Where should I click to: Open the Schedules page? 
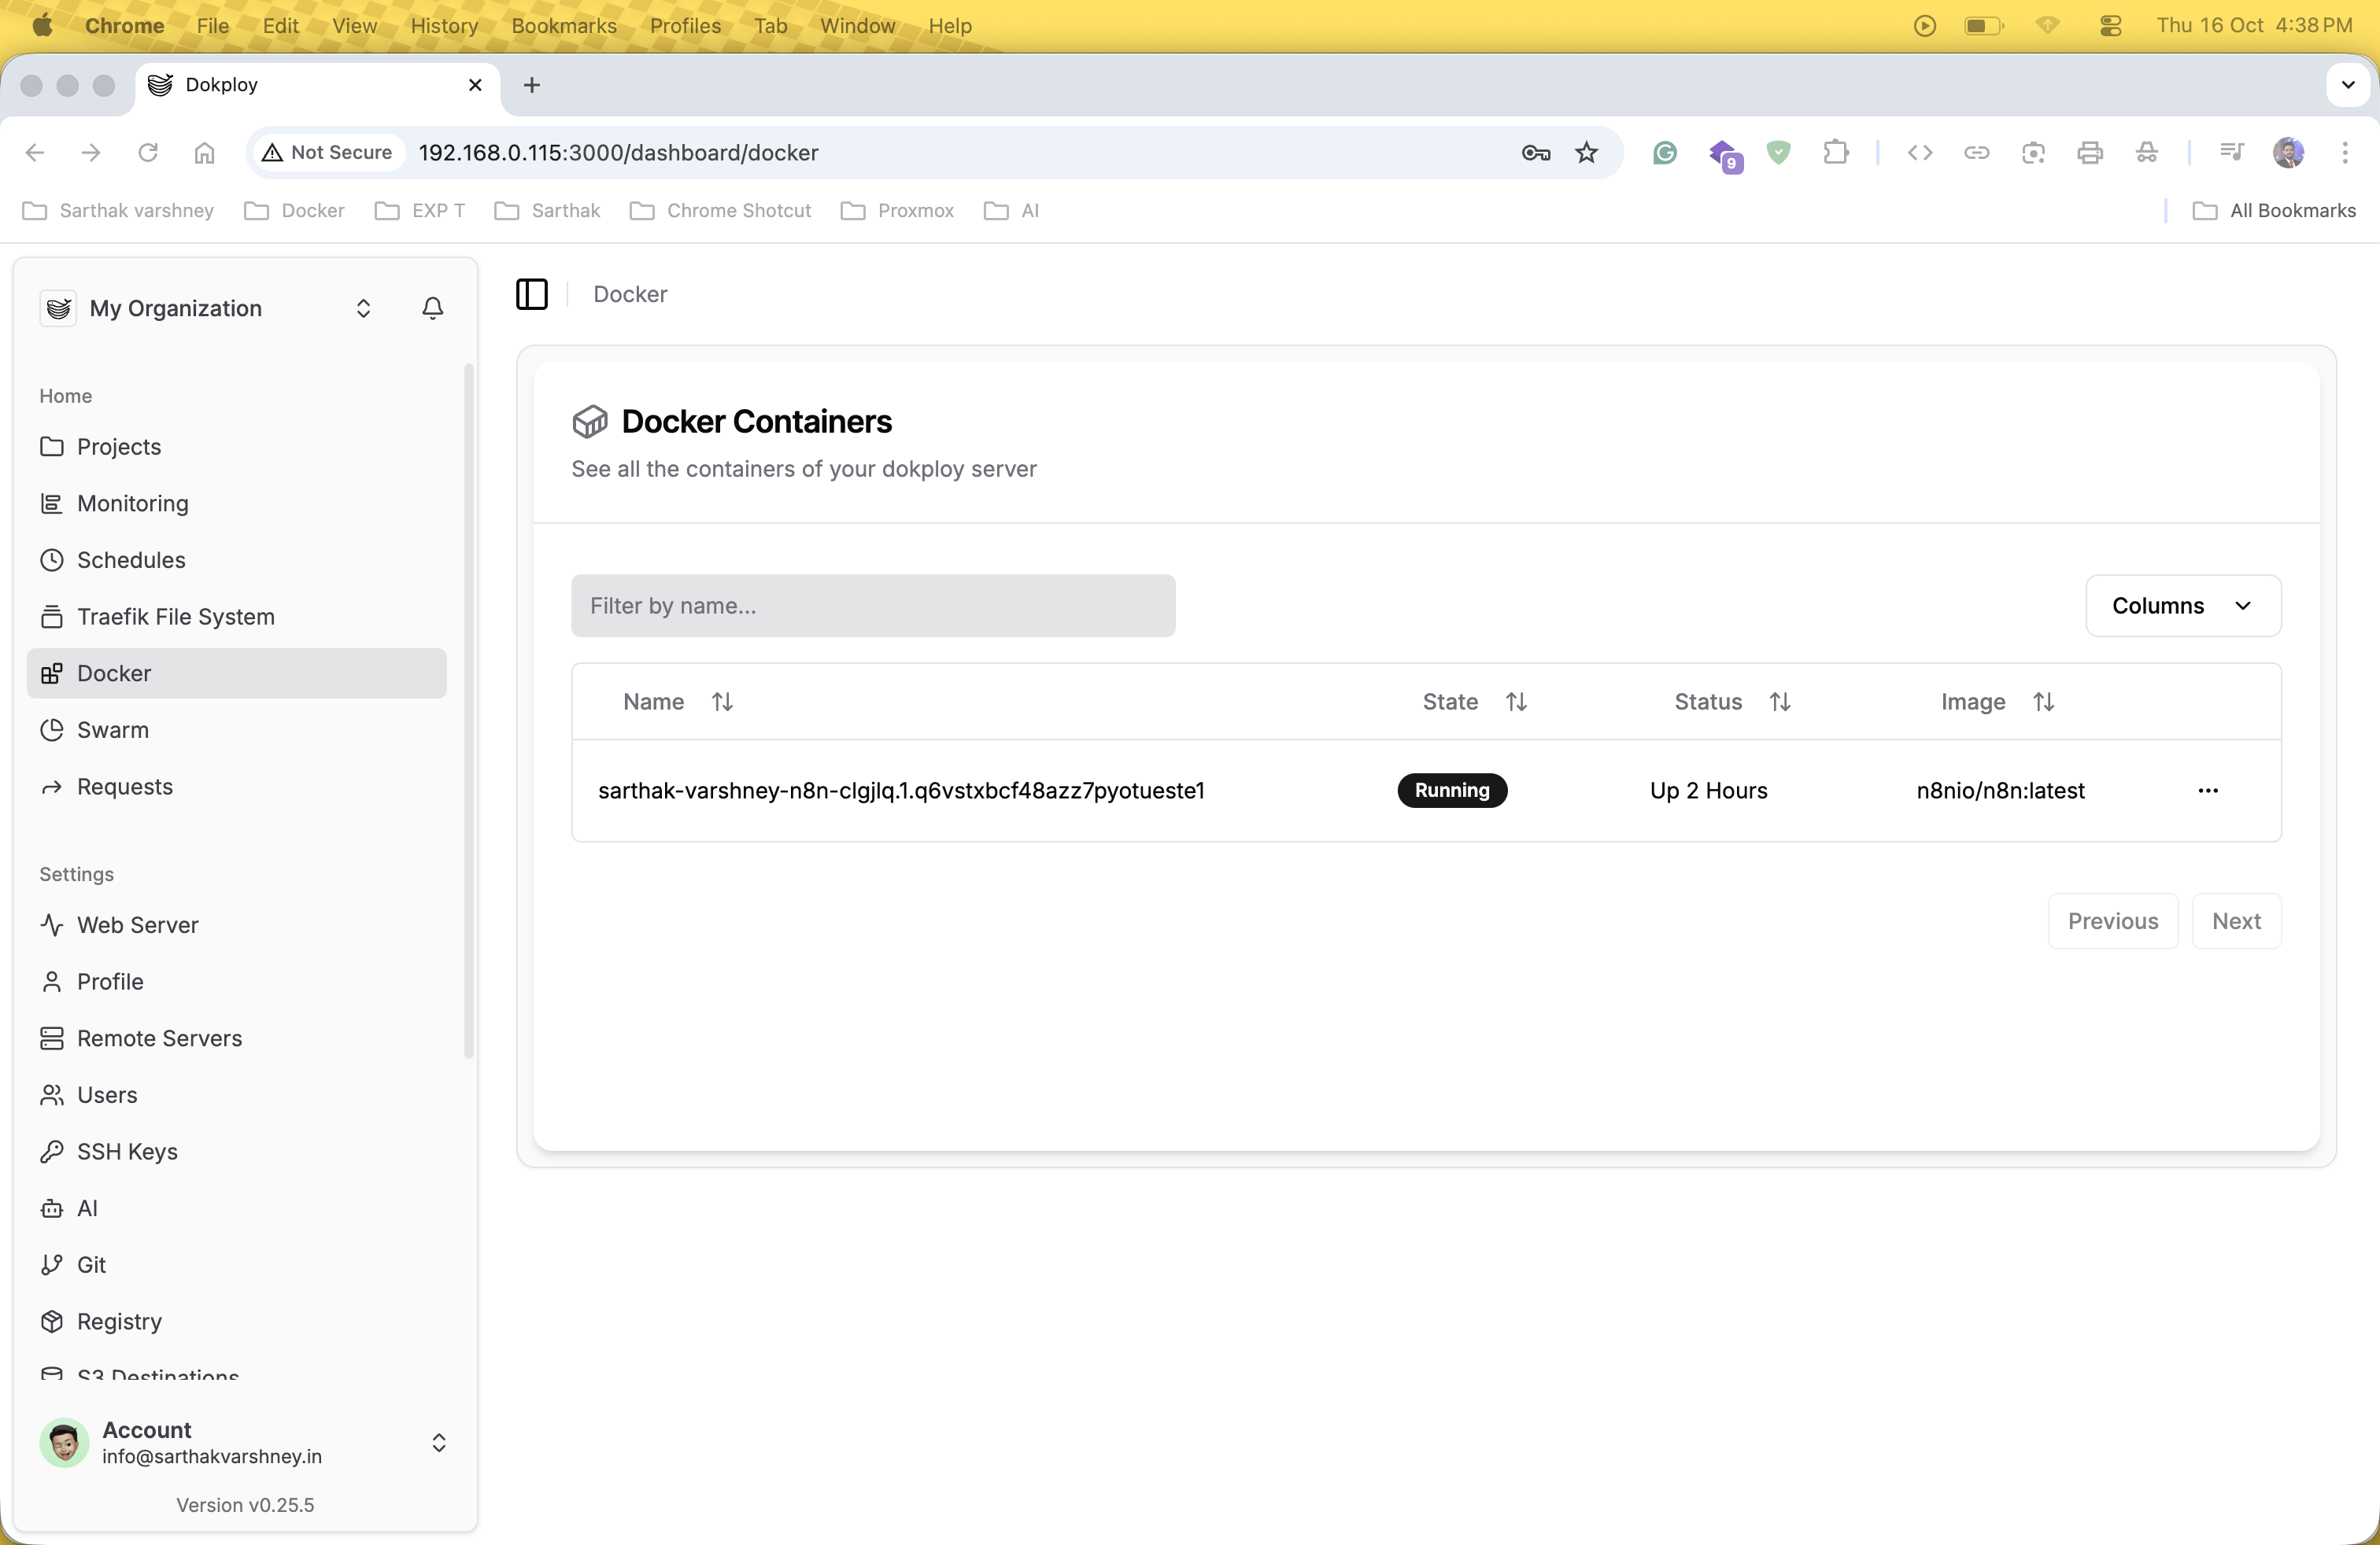click(x=131, y=559)
